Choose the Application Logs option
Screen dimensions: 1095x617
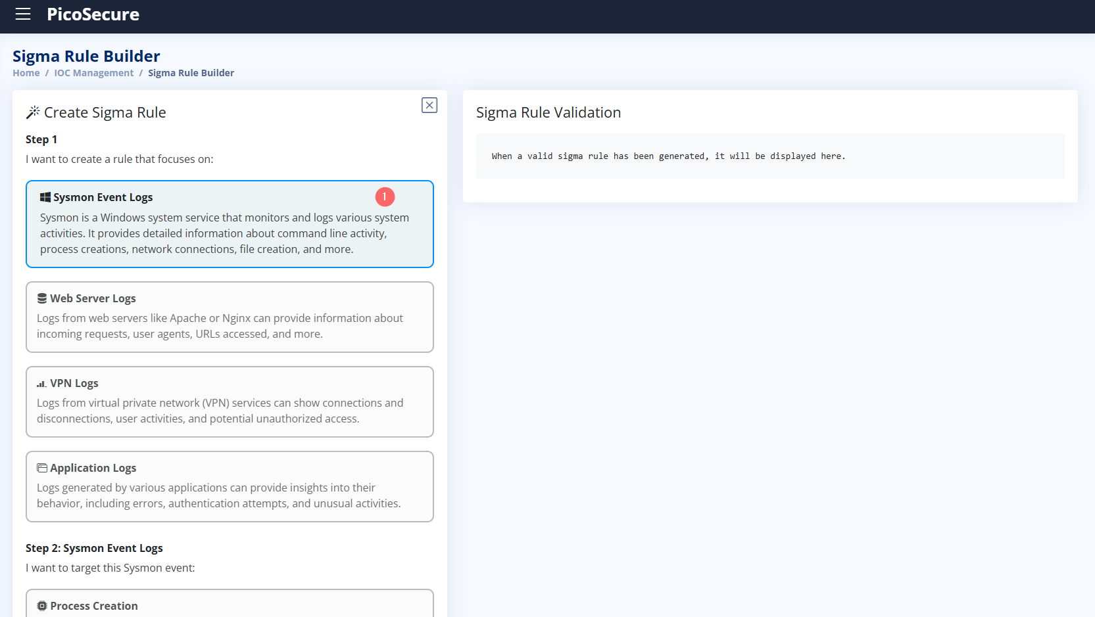pyautogui.click(x=230, y=486)
